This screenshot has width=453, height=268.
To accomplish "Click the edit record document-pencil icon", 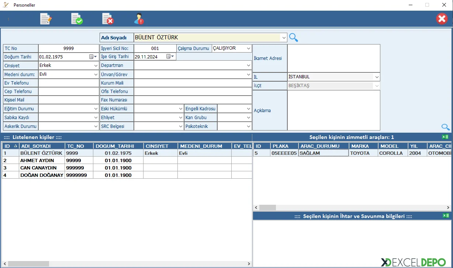I will coord(46,19).
